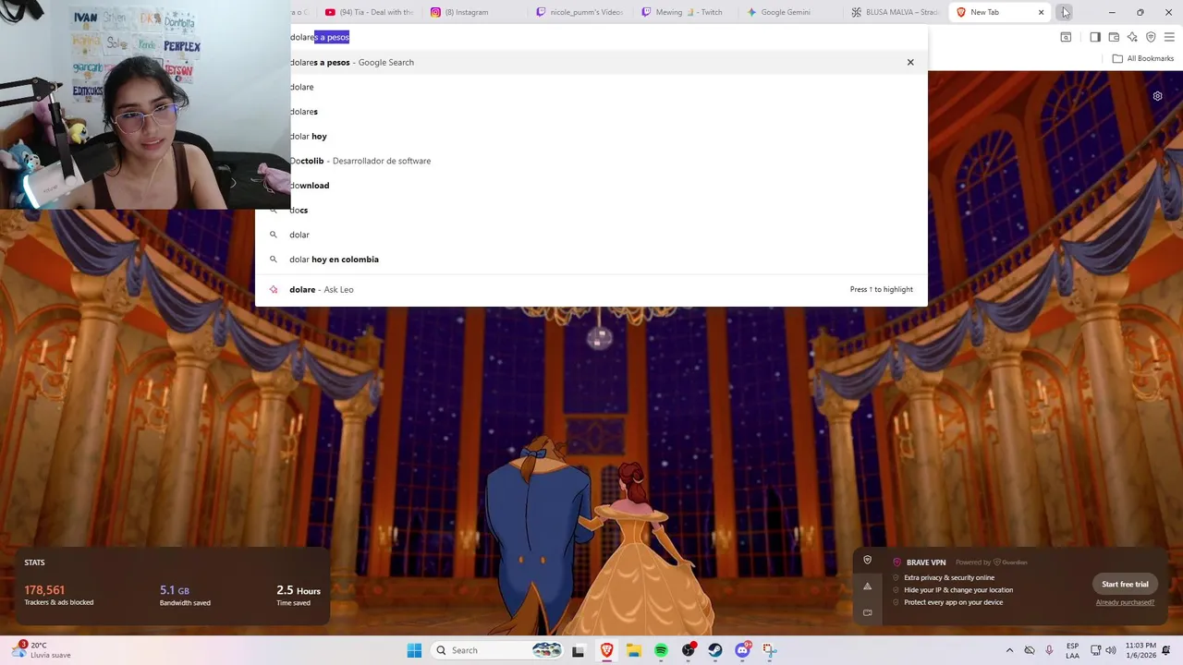Click notification bell in the taskbar corner
Viewport: 1183px width, 665px height.
(x=1168, y=650)
